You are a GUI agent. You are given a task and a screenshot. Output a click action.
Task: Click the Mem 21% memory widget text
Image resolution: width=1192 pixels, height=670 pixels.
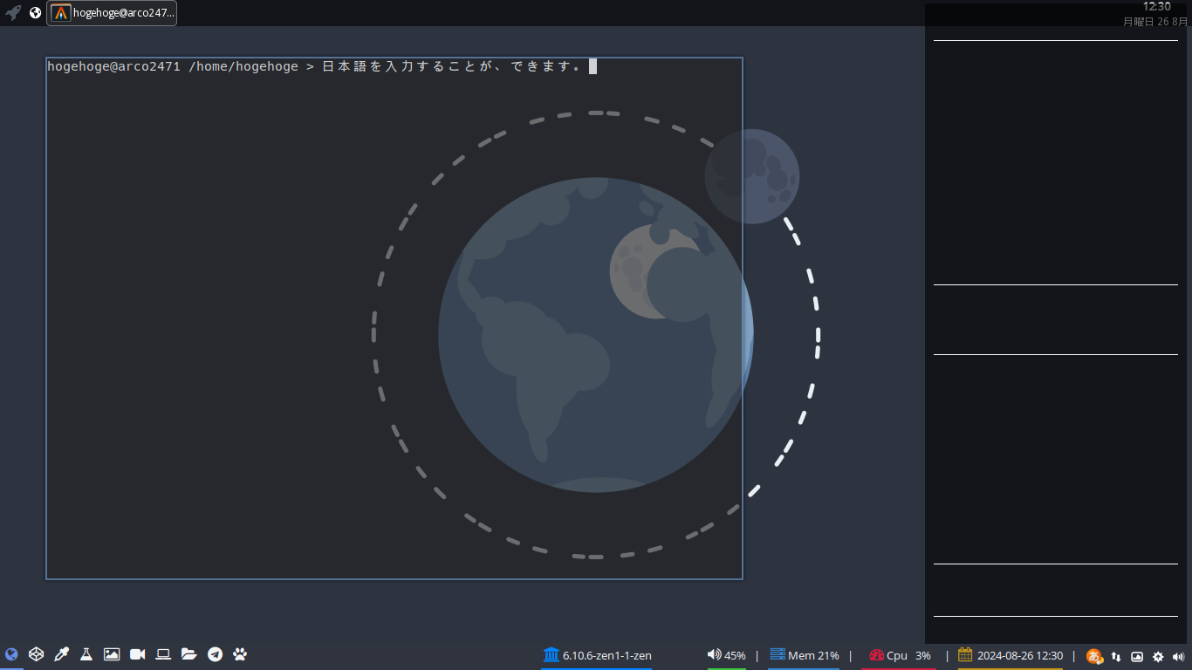(x=813, y=655)
